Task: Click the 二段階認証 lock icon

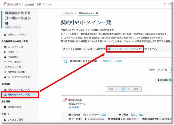Action: click(x=5, y=57)
